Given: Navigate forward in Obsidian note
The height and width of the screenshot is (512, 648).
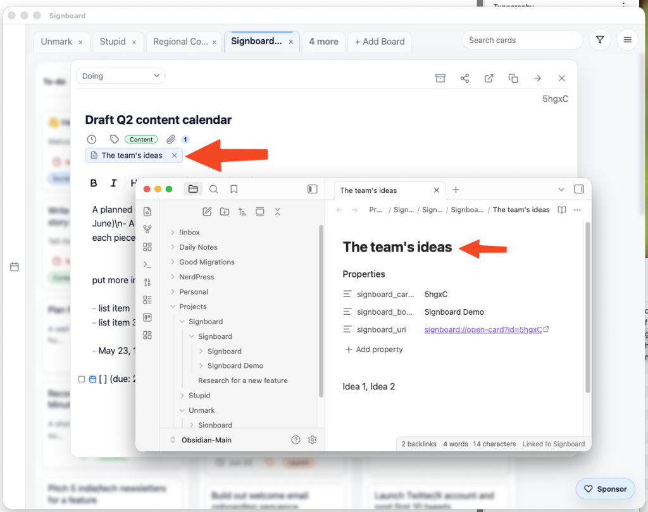Looking at the screenshot, I should click(355, 210).
